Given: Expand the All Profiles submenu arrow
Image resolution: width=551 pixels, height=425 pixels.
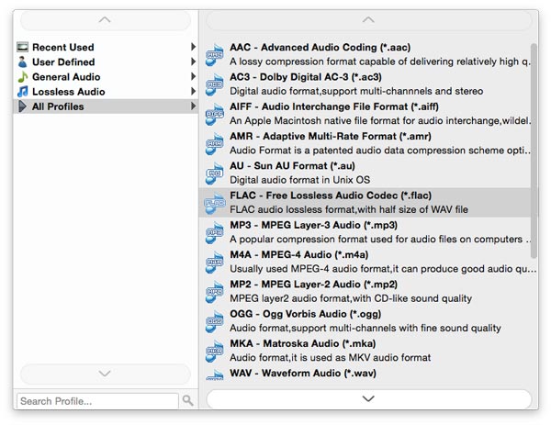Looking at the screenshot, I should tap(193, 106).
